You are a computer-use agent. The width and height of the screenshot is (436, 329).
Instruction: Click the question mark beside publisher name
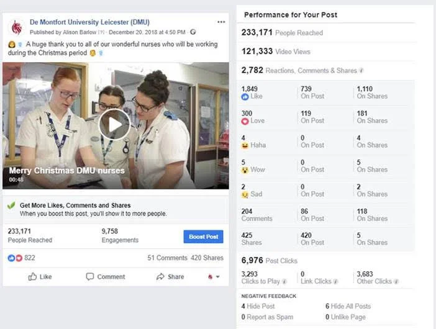(x=101, y=32)
